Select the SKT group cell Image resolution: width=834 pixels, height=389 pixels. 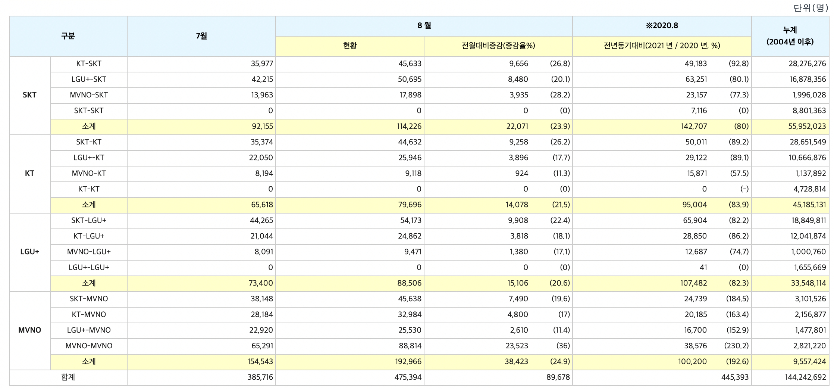click(29, 95)
